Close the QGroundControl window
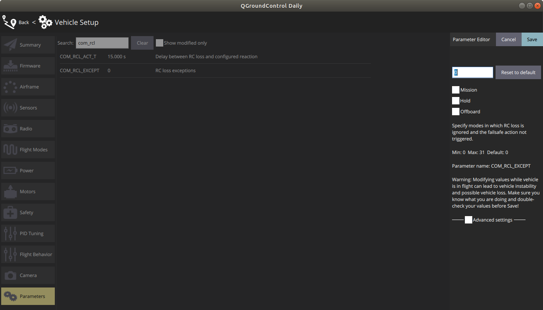543x310 pixels. [x=537, y=5]
